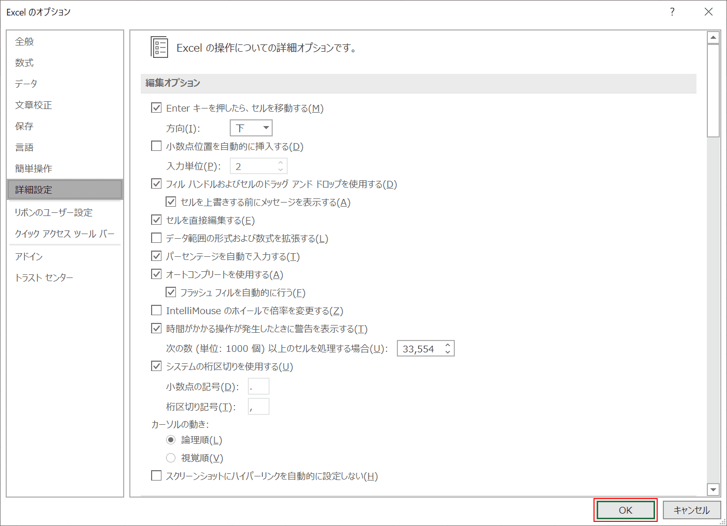Select 論理順 cursor movement radio button
Image resolution: width=727 pixels, height=526 pixels.
tap(171, 440)
